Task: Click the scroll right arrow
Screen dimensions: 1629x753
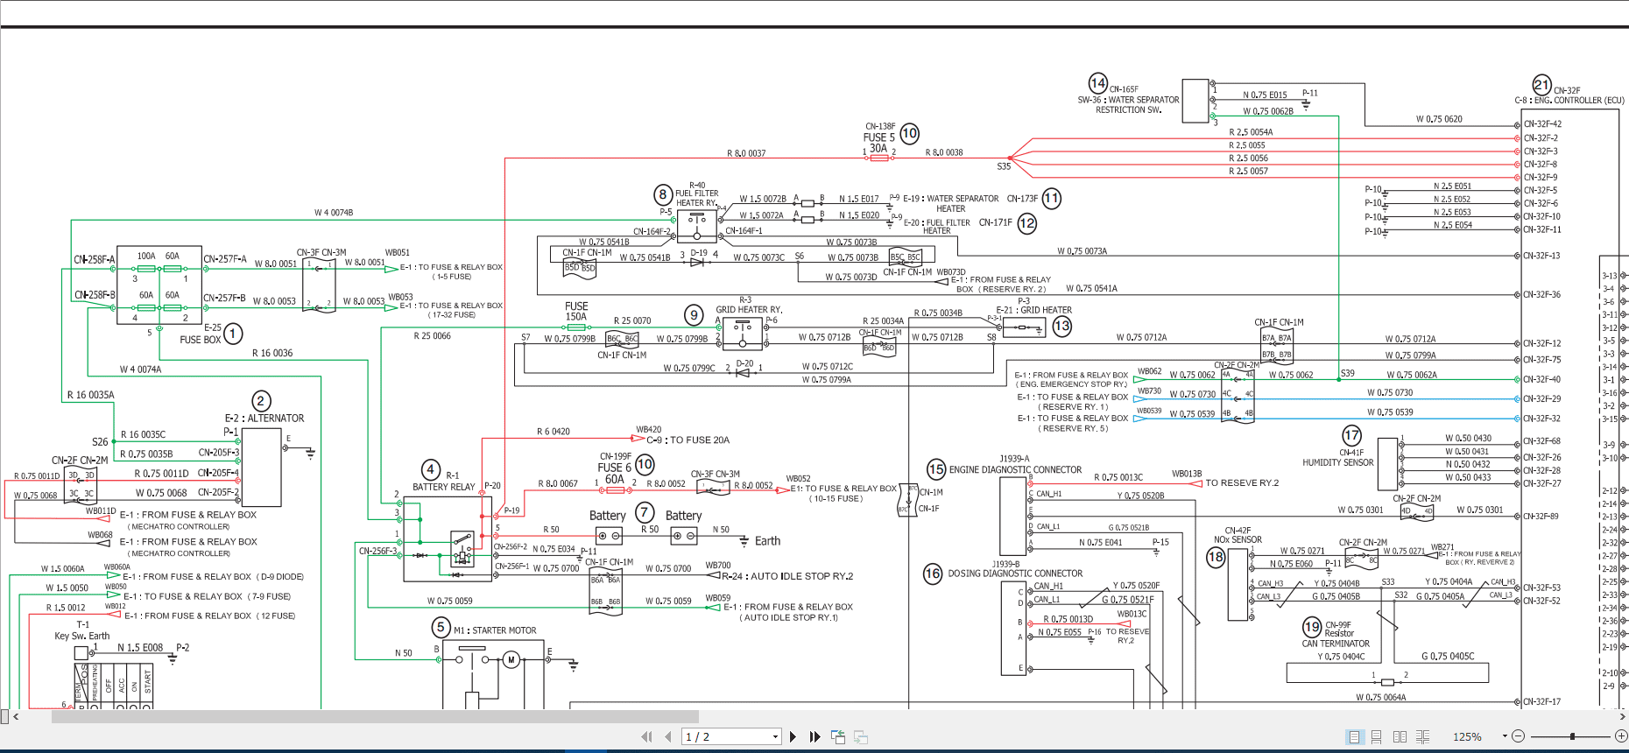Action: [1622, 717]
